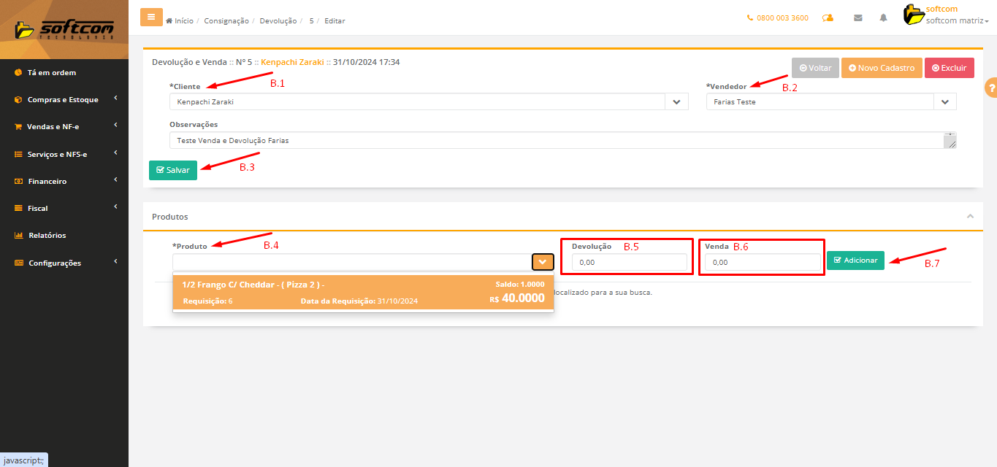
Task: Click the orange help question mark icon
Action: (x=992, y=88)
